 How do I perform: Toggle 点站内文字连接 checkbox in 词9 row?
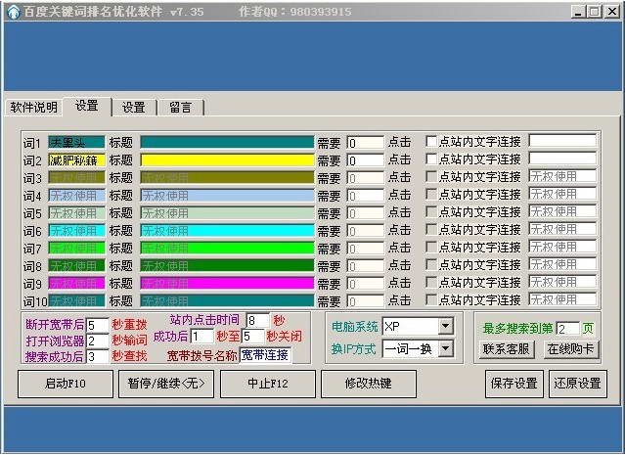(x=431, y=282)
